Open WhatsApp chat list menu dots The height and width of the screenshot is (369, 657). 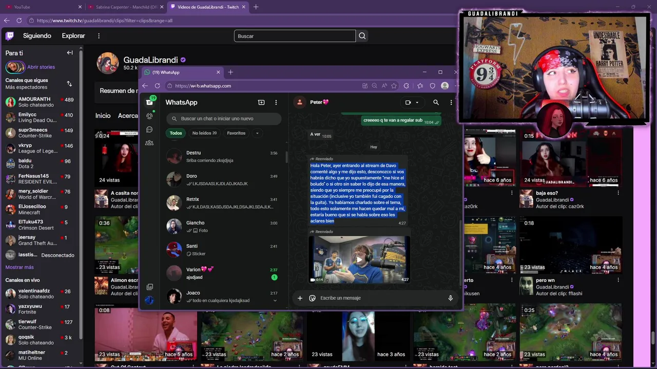coord(276,102)
